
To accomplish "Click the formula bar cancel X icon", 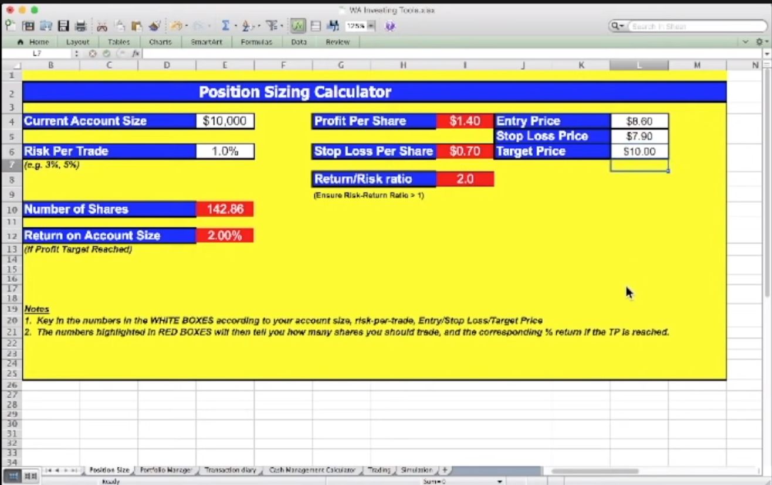I will [93, 53].
